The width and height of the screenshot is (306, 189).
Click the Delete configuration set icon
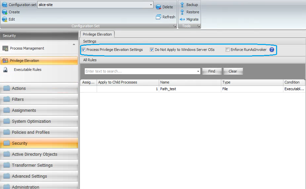[158, 7]
